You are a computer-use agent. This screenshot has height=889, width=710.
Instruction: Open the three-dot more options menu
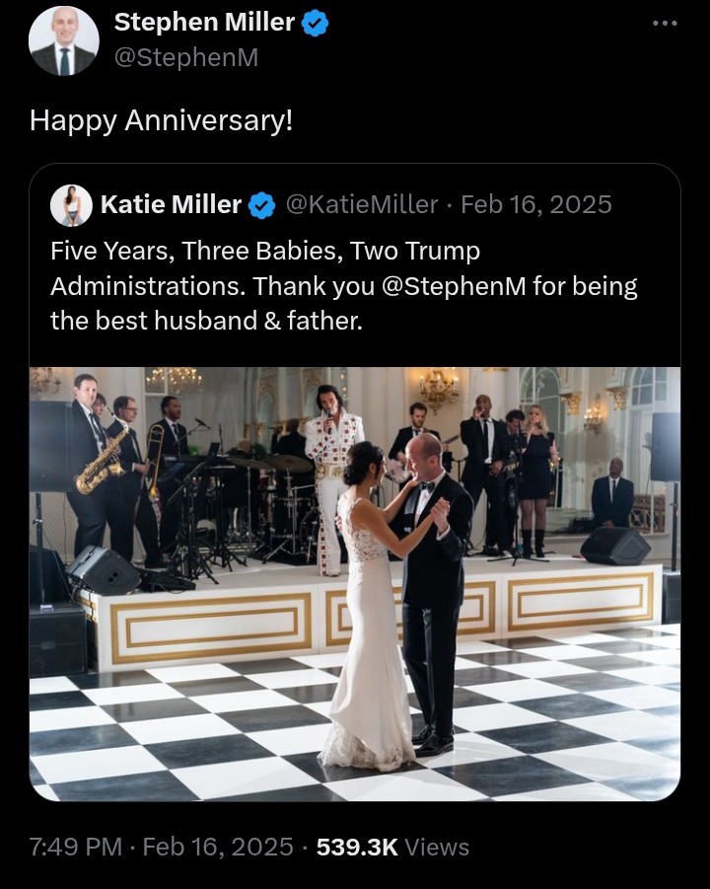(x=666, y=24)
